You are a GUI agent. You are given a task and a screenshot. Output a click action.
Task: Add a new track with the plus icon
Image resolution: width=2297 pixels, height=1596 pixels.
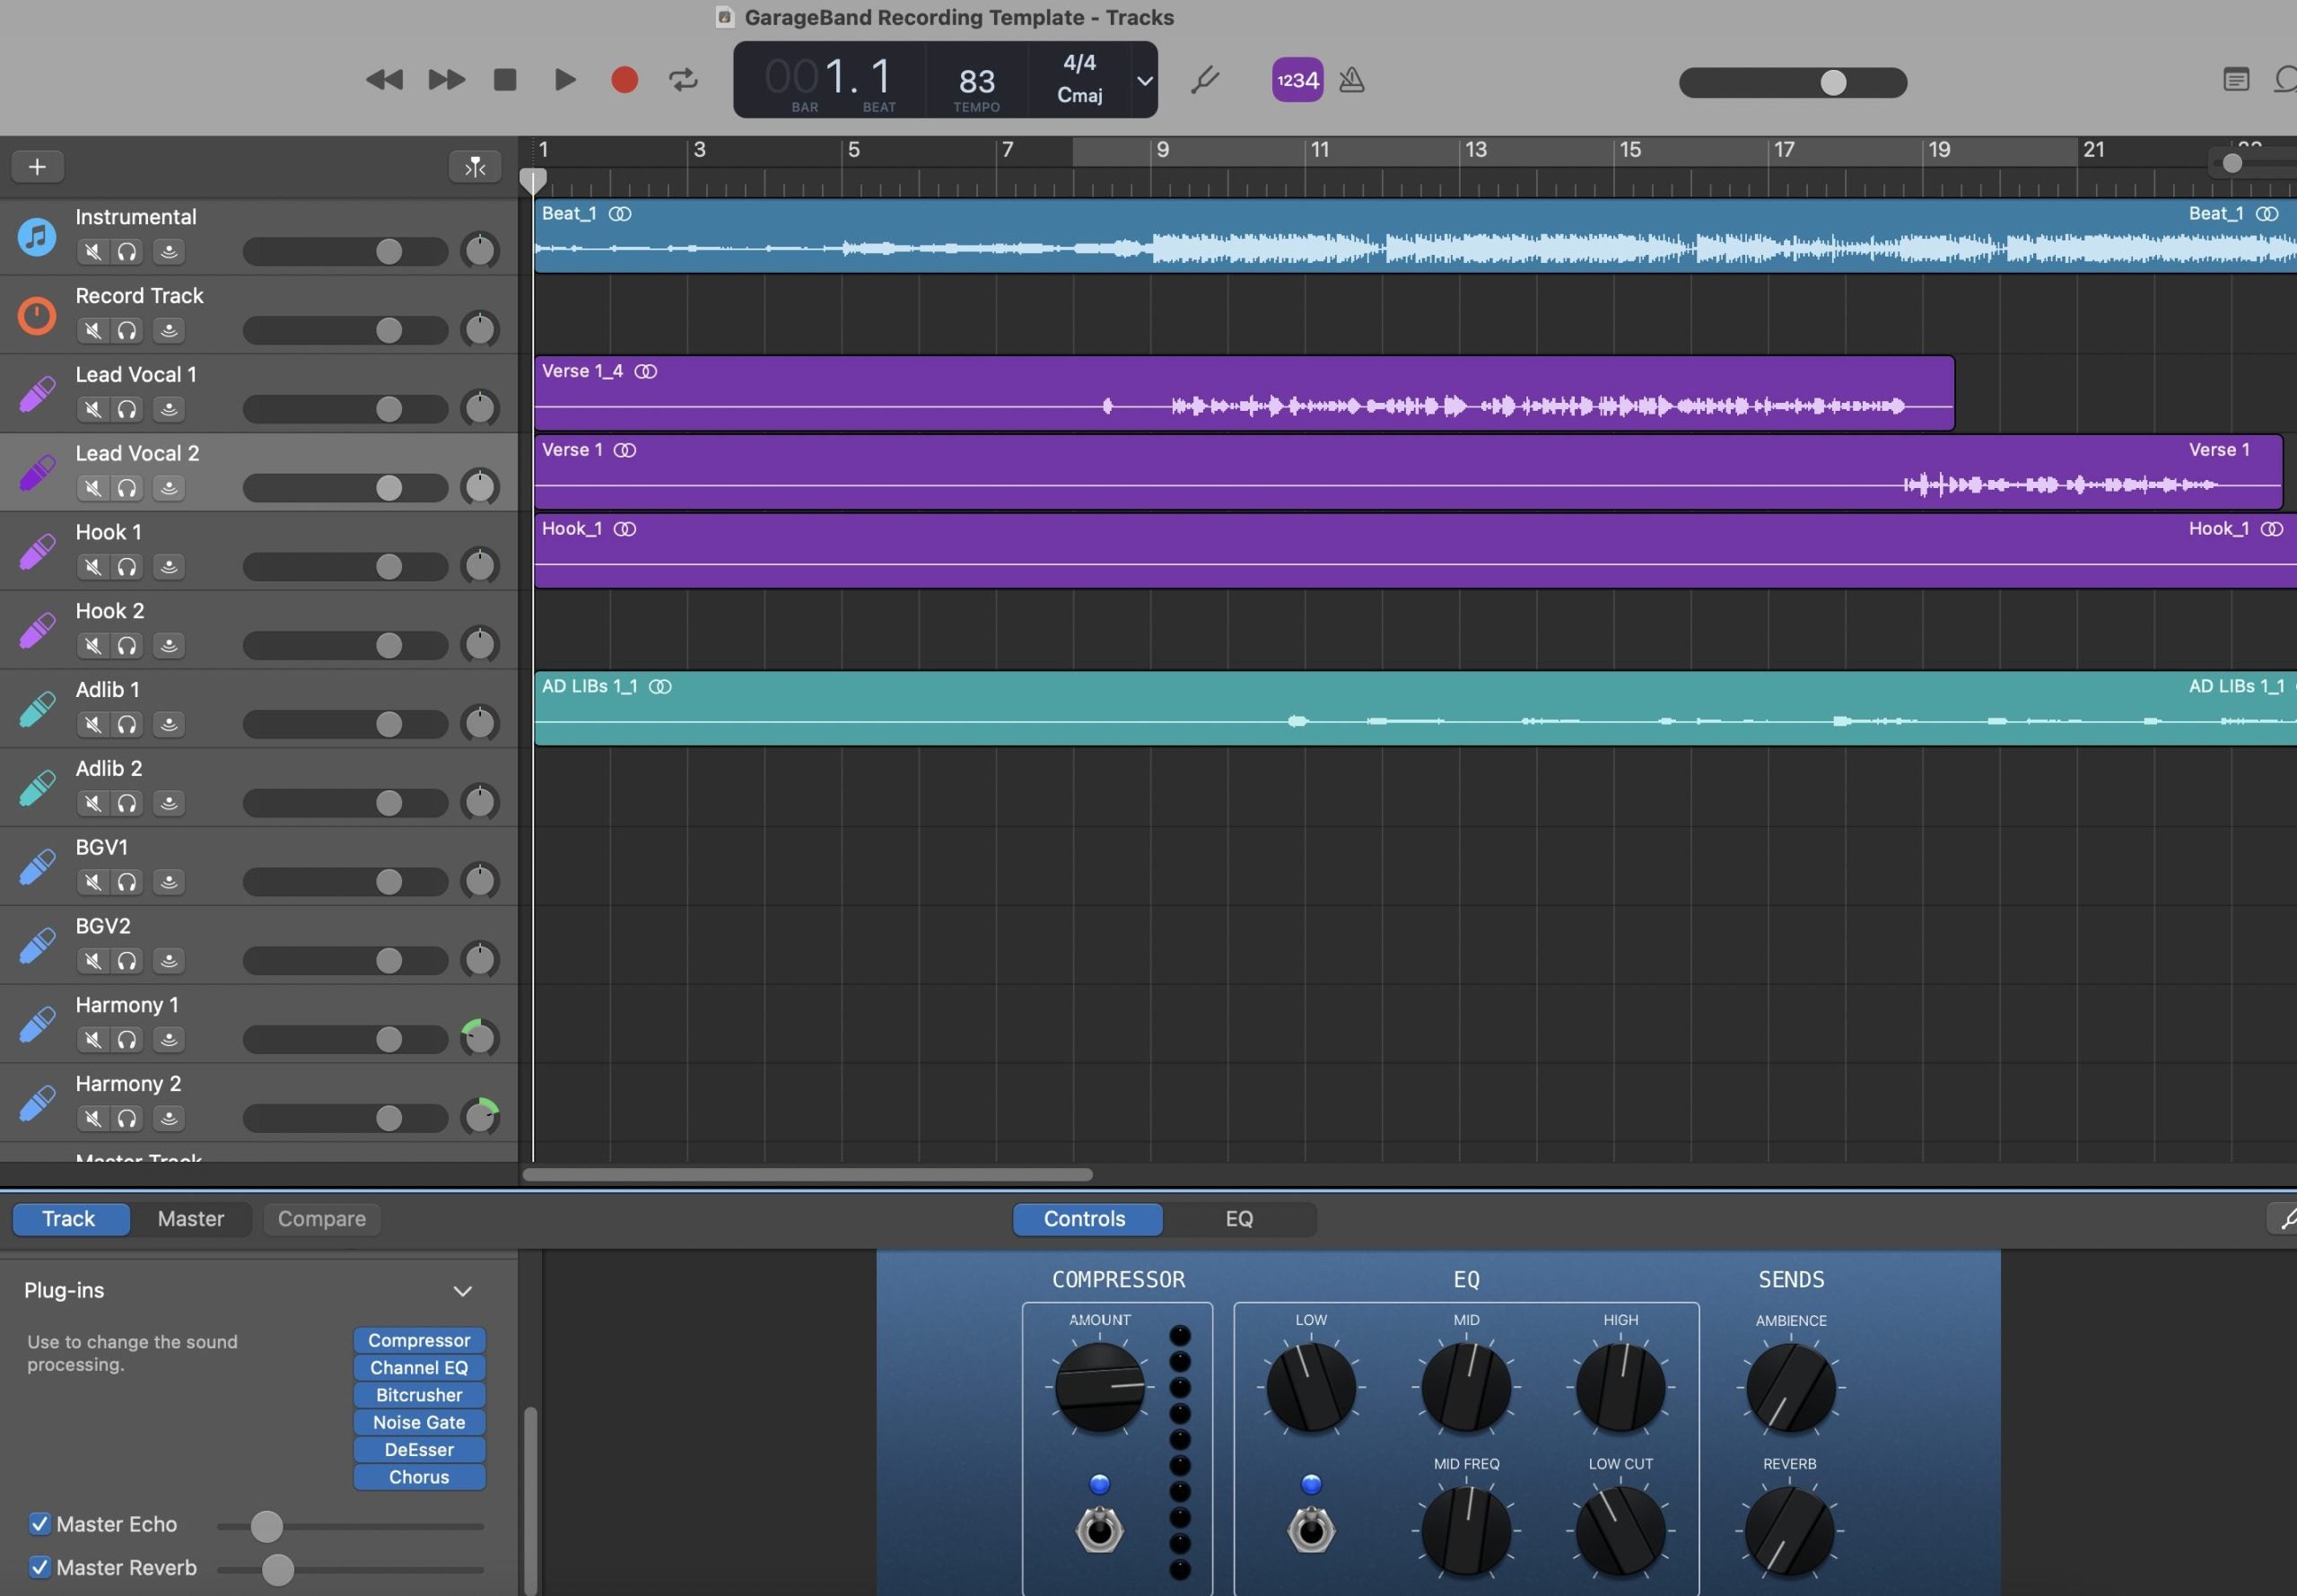37,166
